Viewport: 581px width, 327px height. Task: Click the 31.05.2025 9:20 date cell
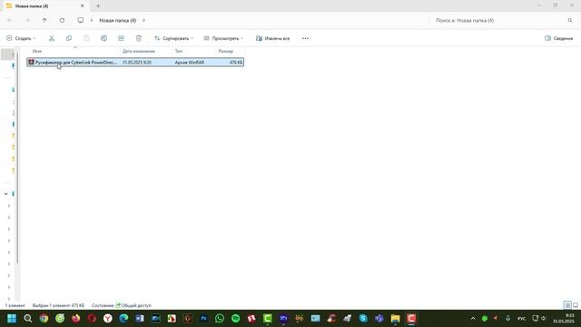pyautogui.click(x=137, y=63)
